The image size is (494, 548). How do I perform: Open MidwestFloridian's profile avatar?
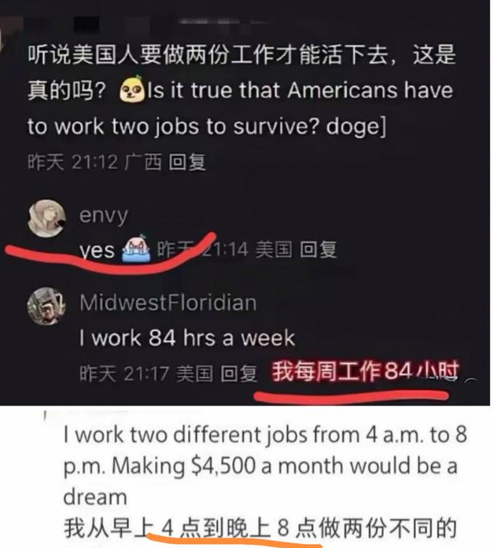point(46,306)
